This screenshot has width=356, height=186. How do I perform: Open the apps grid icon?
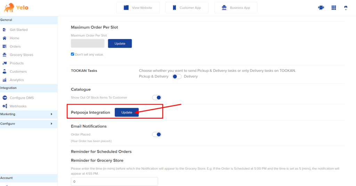point(333,8)
